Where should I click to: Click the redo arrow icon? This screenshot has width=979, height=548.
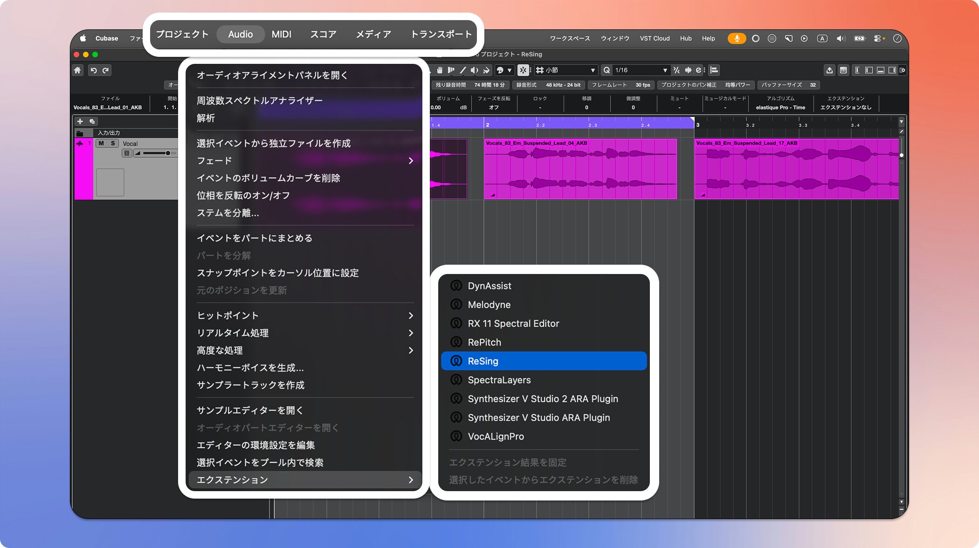tap(106, 70)
